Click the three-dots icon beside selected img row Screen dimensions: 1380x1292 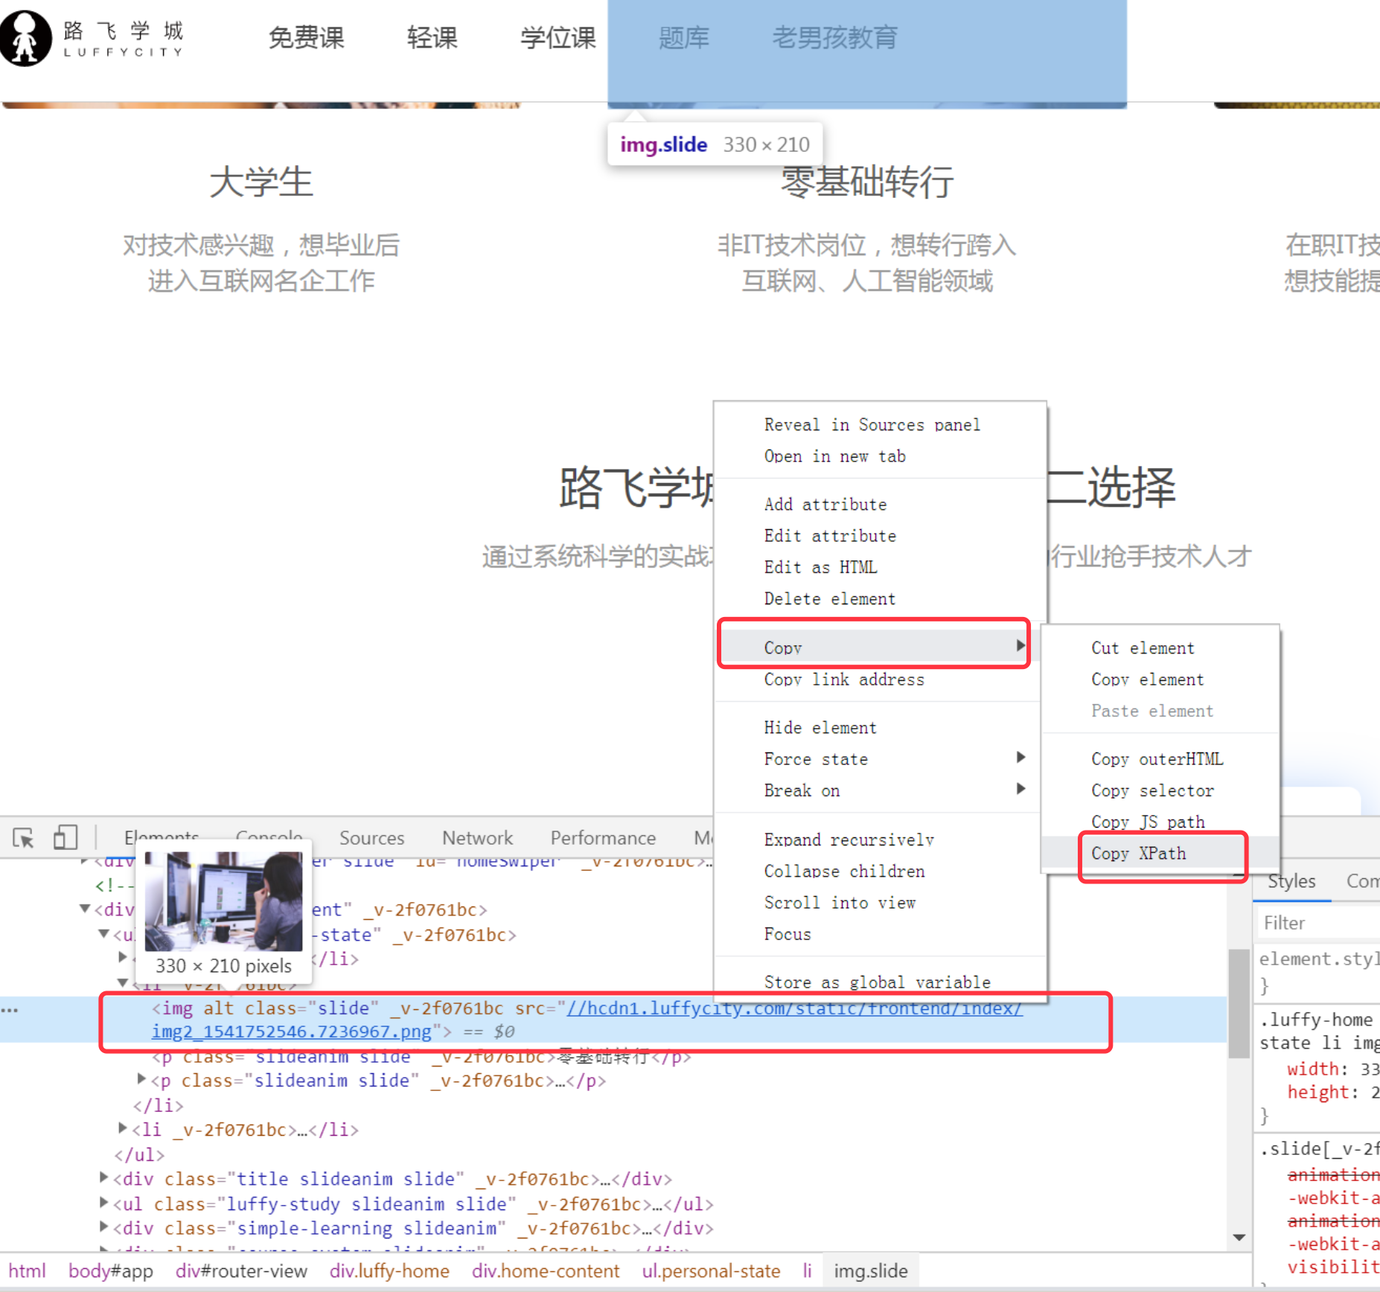(x=10, y=1010)
